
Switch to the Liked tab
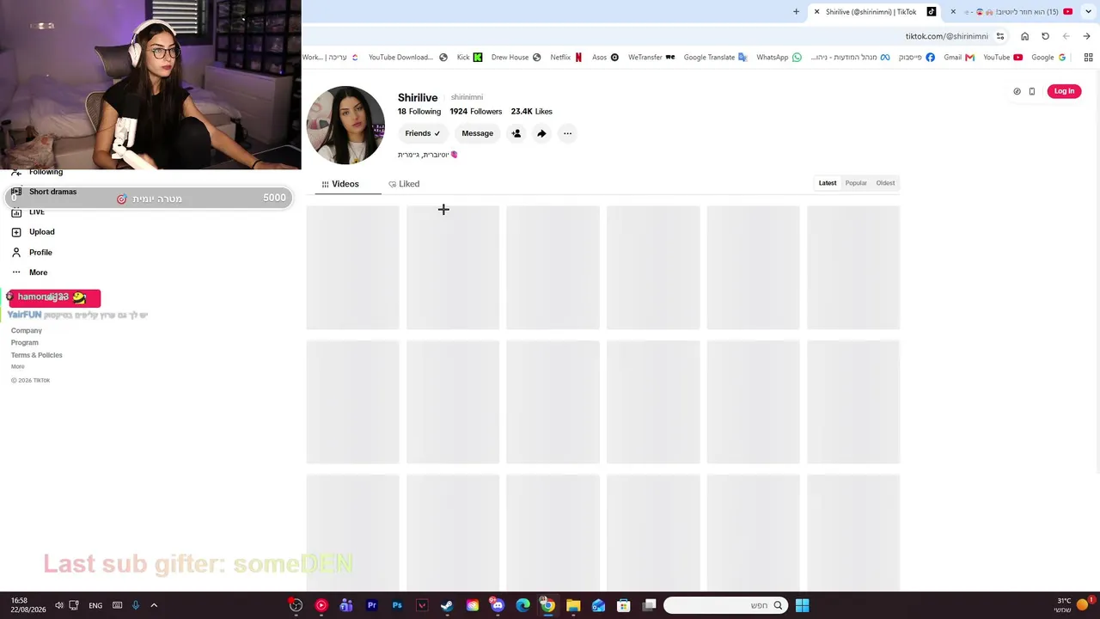click(x=404, y=184)
